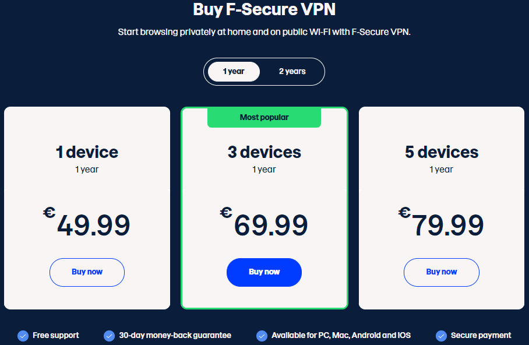The height and width of the screenshot is (345, 529).
Task: Click the 3 devices plan heading
Action: [264, 152]
